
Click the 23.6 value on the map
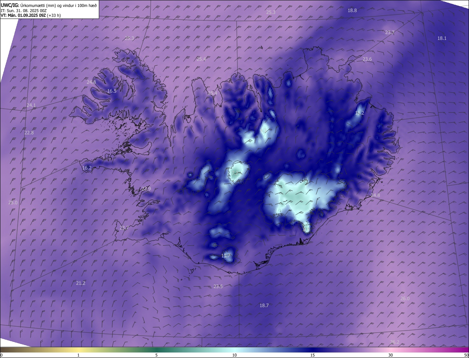(x=367, y=59)
